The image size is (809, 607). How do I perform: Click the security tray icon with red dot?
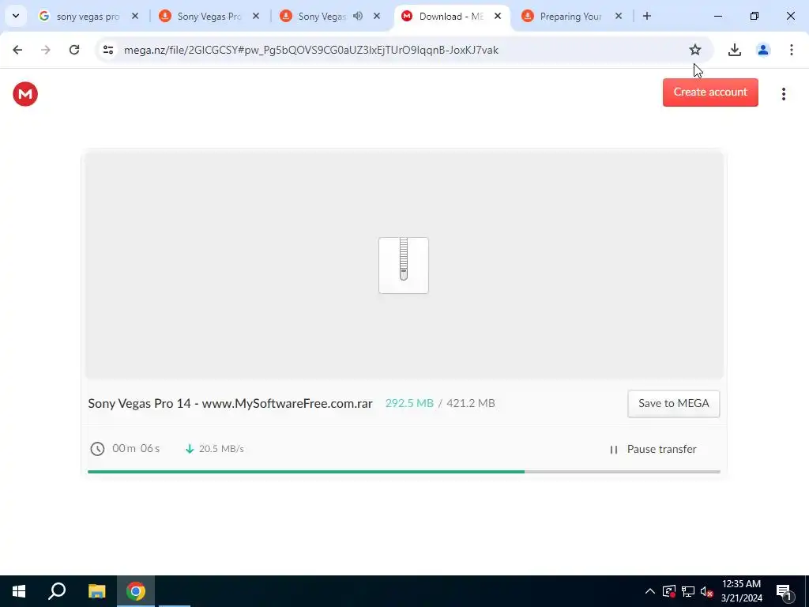click(668, 591)
